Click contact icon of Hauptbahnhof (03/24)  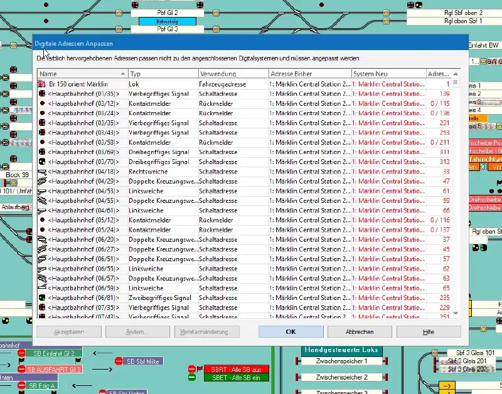[42, 113]
